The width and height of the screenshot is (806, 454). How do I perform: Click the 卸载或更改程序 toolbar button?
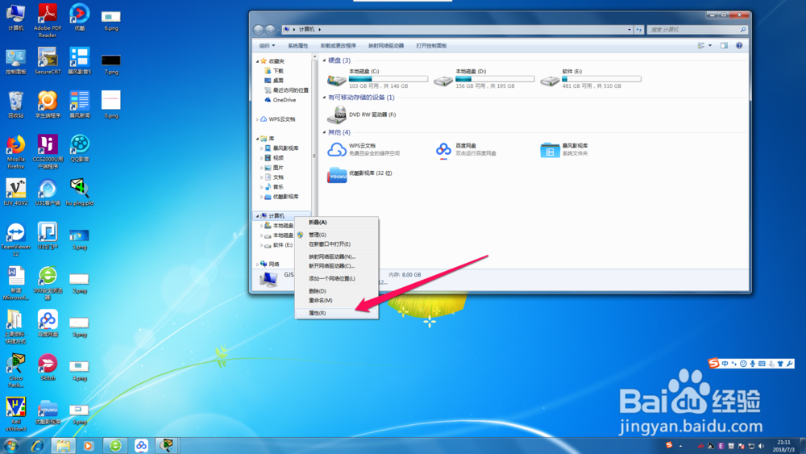pyautogui.click(x=339, y=46)
